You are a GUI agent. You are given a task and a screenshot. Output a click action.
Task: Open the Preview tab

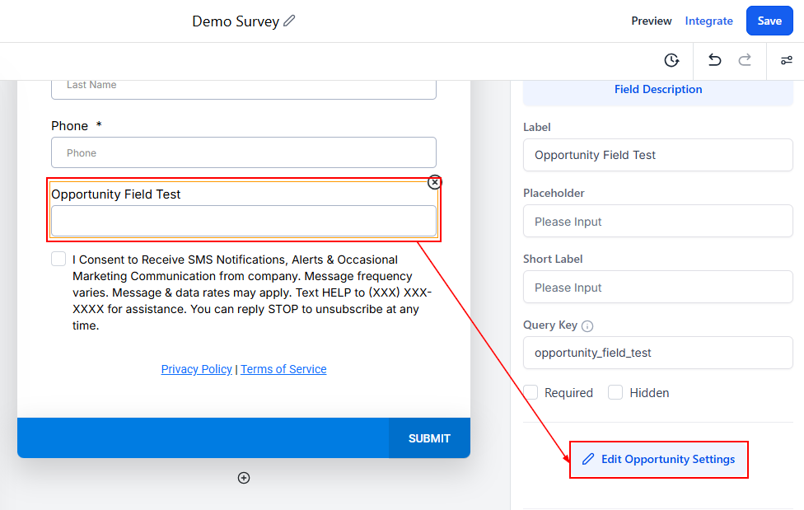click(x=652, y=21)
